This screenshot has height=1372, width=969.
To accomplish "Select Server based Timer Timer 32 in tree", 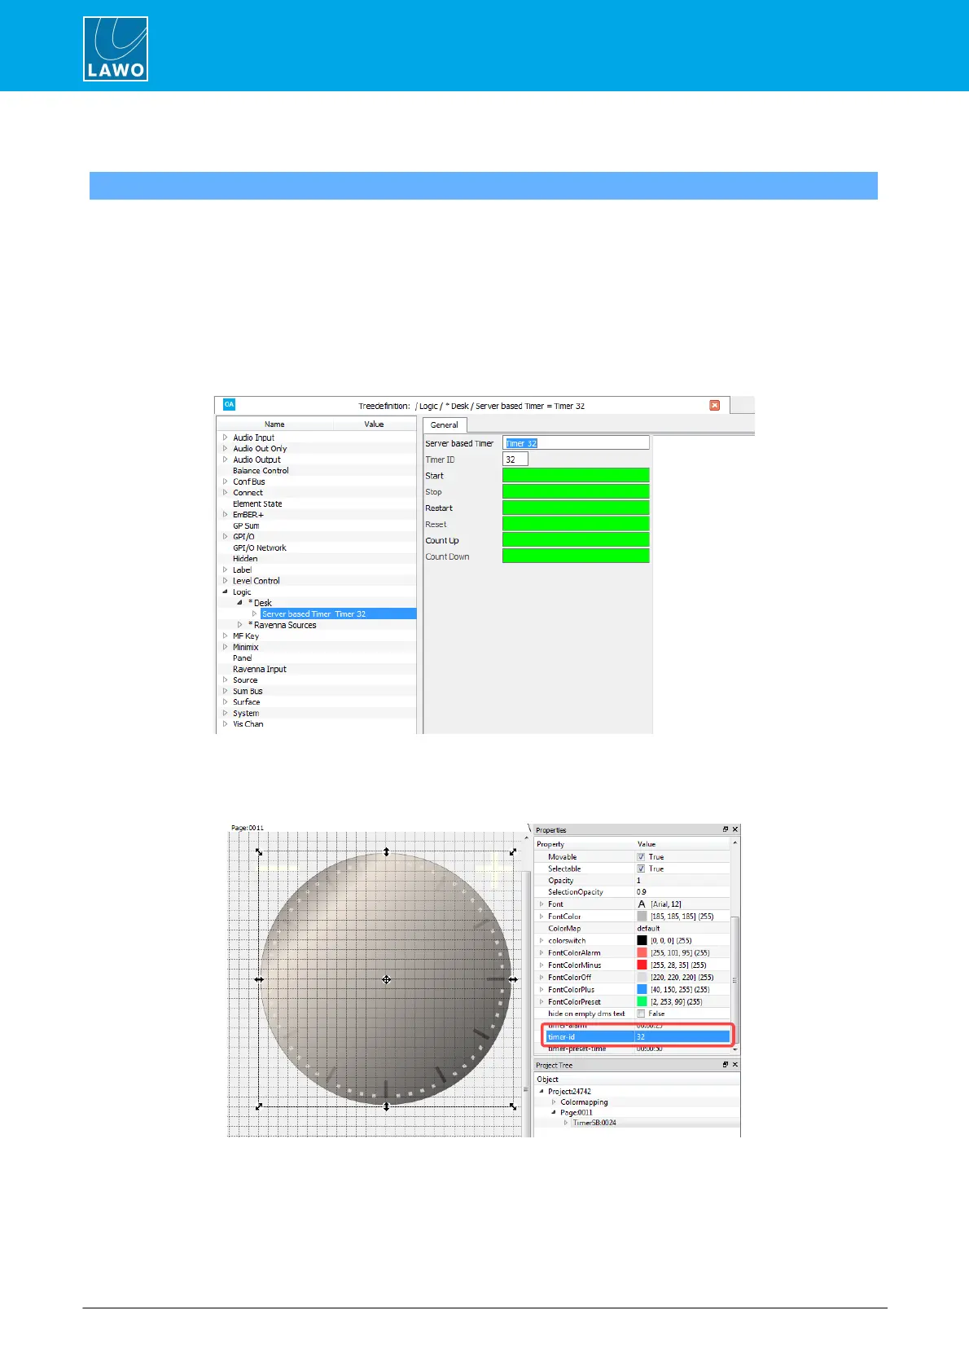I will click(313, 614).
